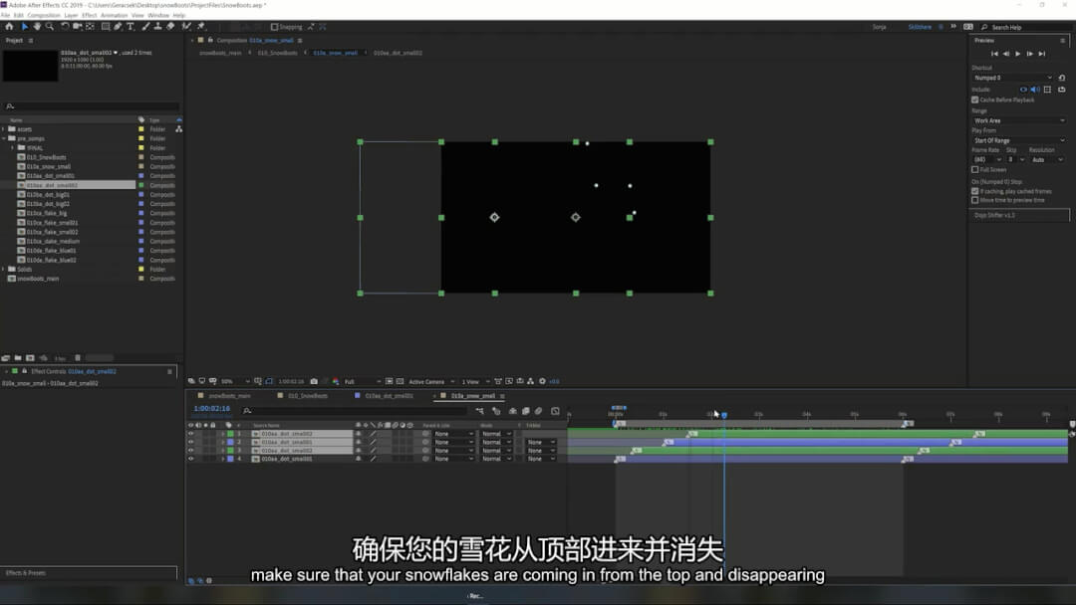
Task: Select the Brush tool
Action: (x=145, y=27)
